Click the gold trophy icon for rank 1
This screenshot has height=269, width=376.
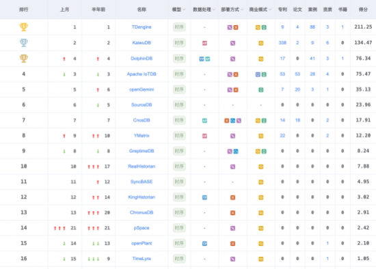[24, 27]
